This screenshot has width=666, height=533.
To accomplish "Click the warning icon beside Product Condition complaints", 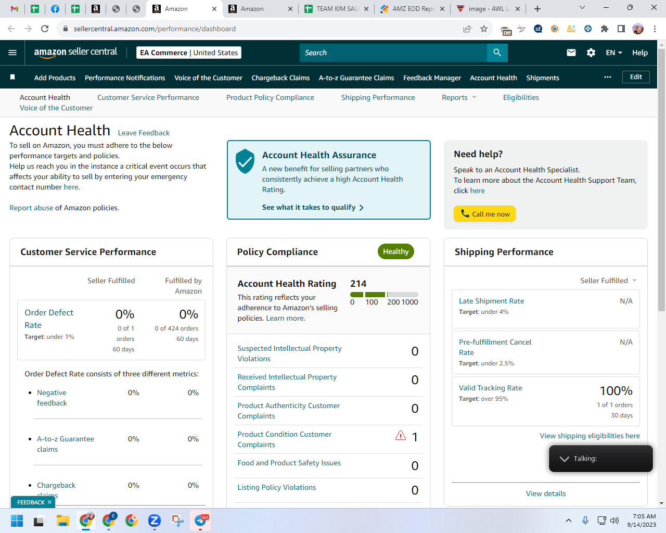I will coord(401,435).
